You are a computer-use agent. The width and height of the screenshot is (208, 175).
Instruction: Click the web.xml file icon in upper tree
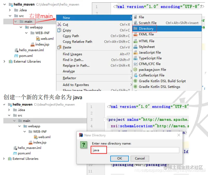pos(38,39)
